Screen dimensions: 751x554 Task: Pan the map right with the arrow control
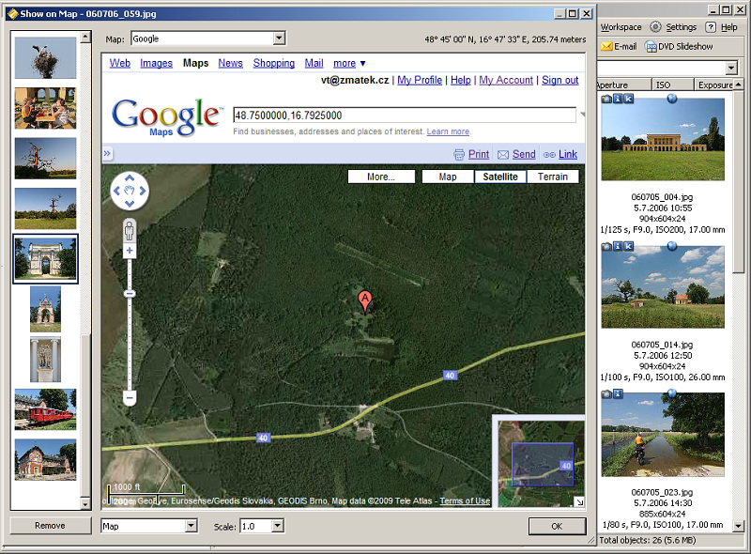(x=143, y=191)
